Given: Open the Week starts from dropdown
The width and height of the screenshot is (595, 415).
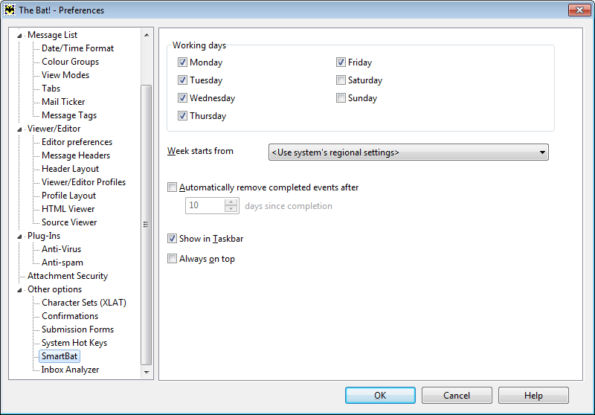Looking at the screenshot, I should click(408, 152).
